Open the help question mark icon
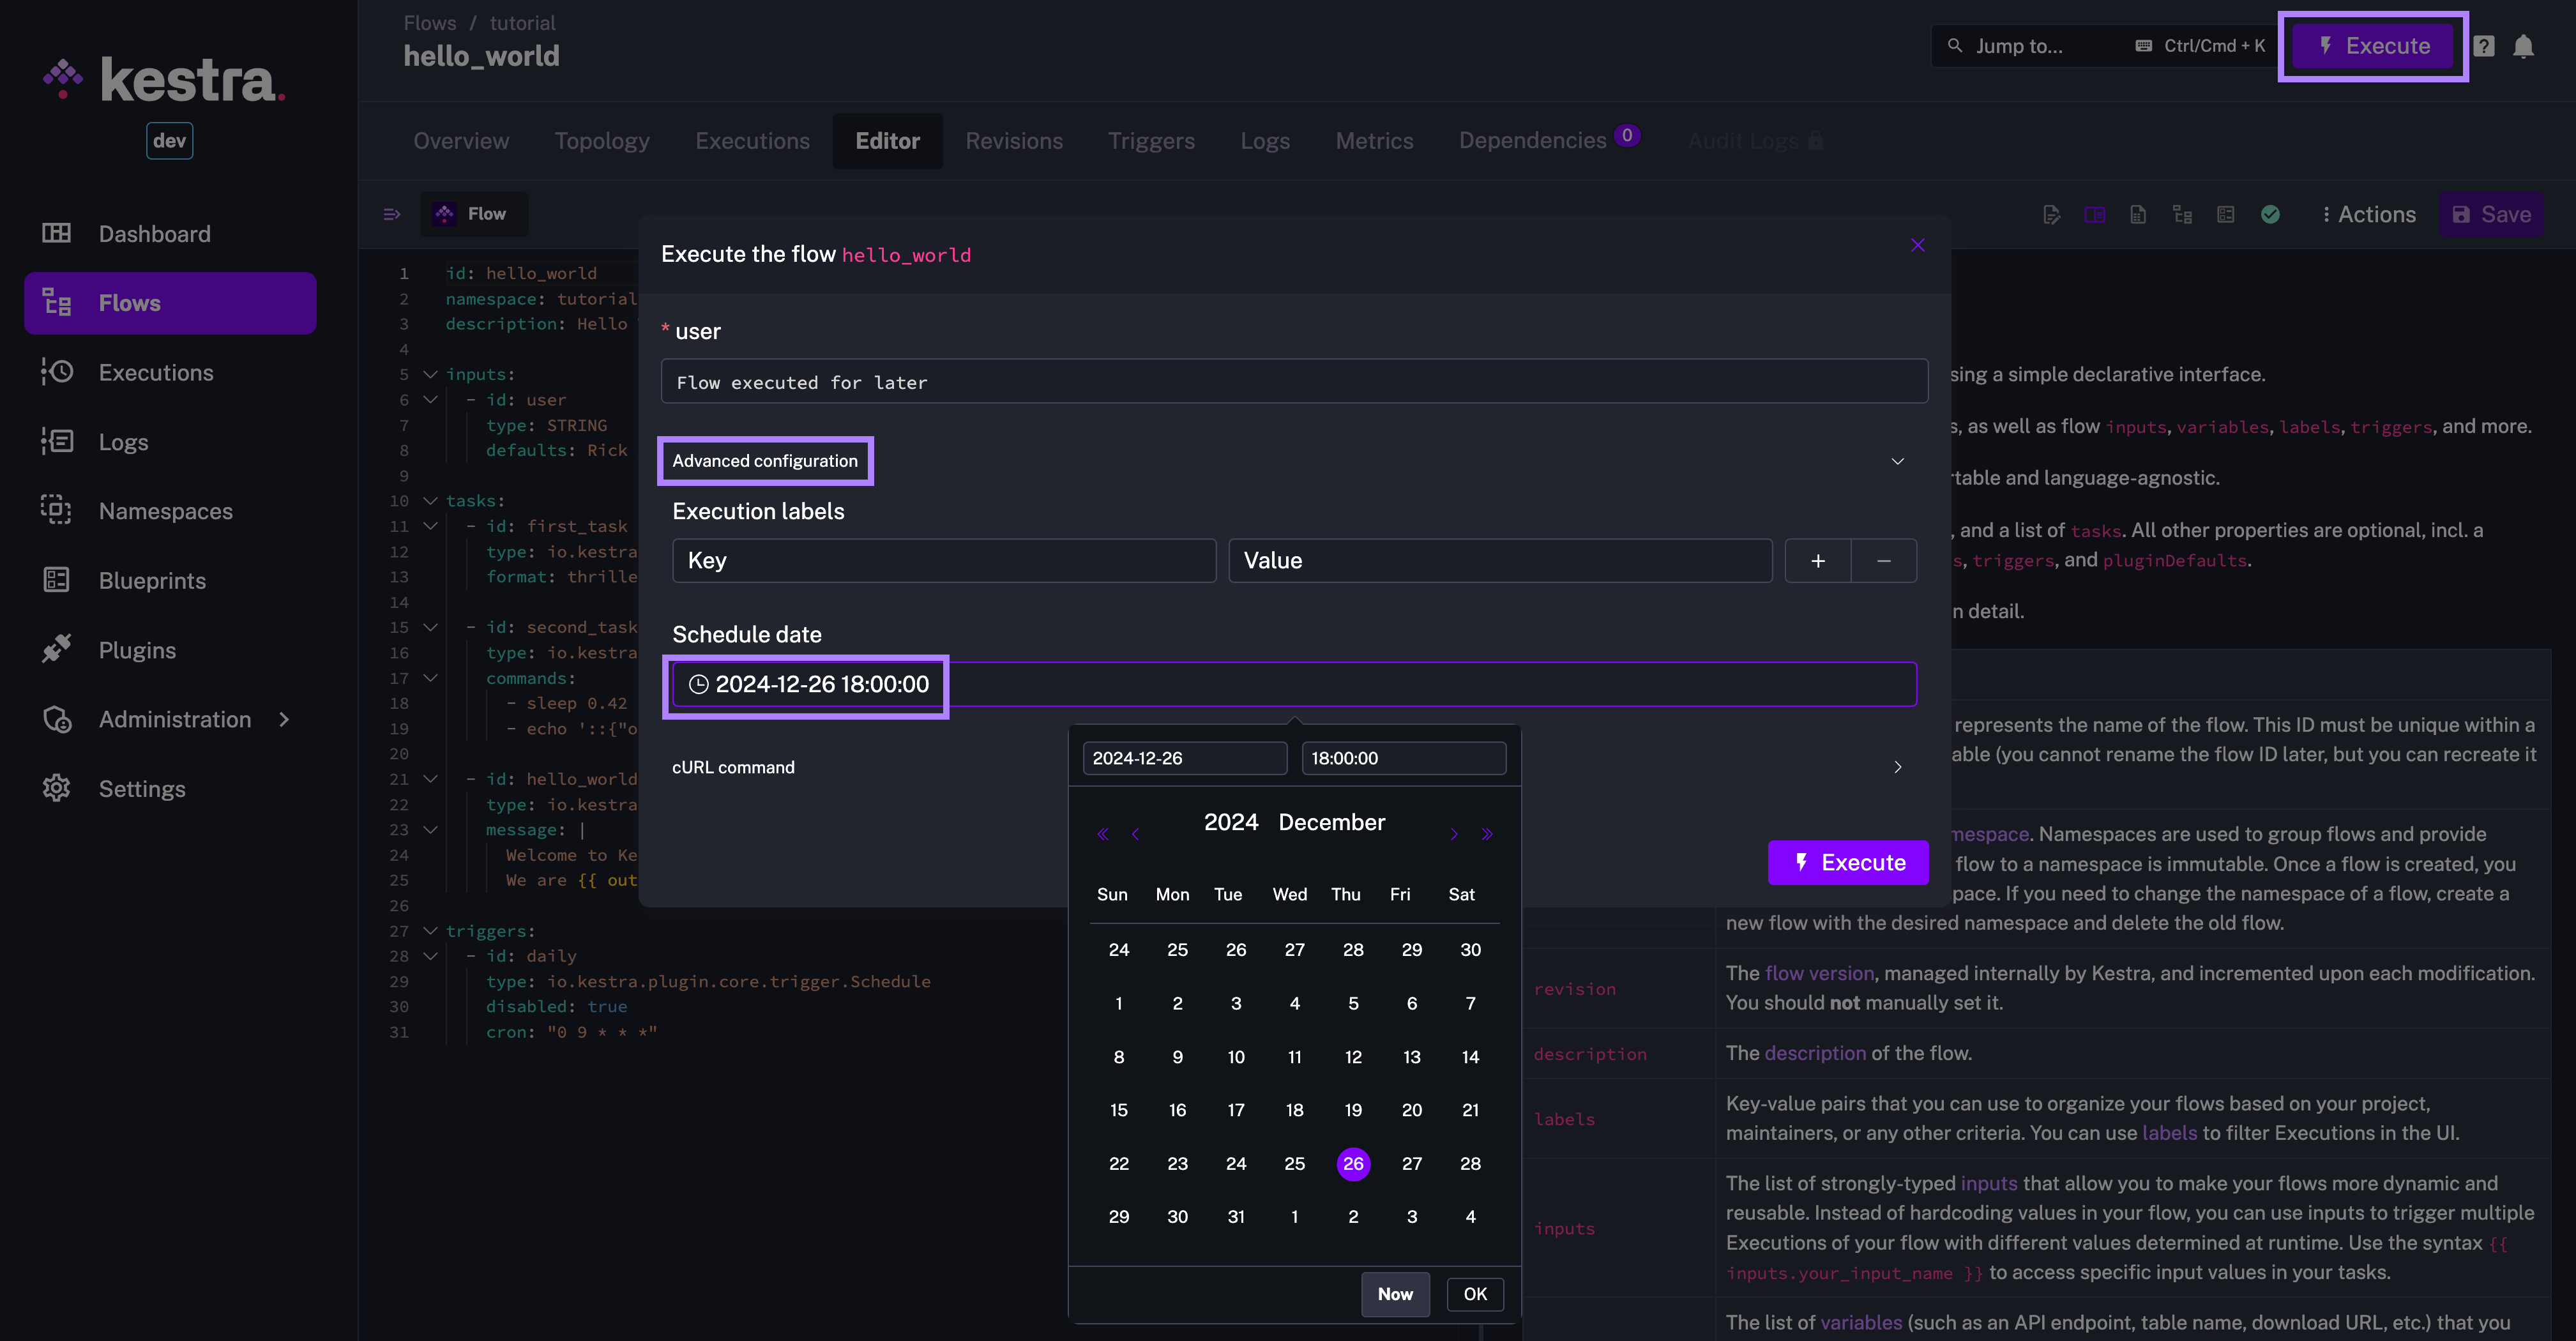2576x1341 pixels. click(x=2484, y=46)
